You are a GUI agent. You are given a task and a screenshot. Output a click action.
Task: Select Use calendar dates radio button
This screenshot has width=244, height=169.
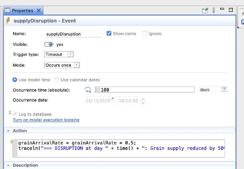57,80
